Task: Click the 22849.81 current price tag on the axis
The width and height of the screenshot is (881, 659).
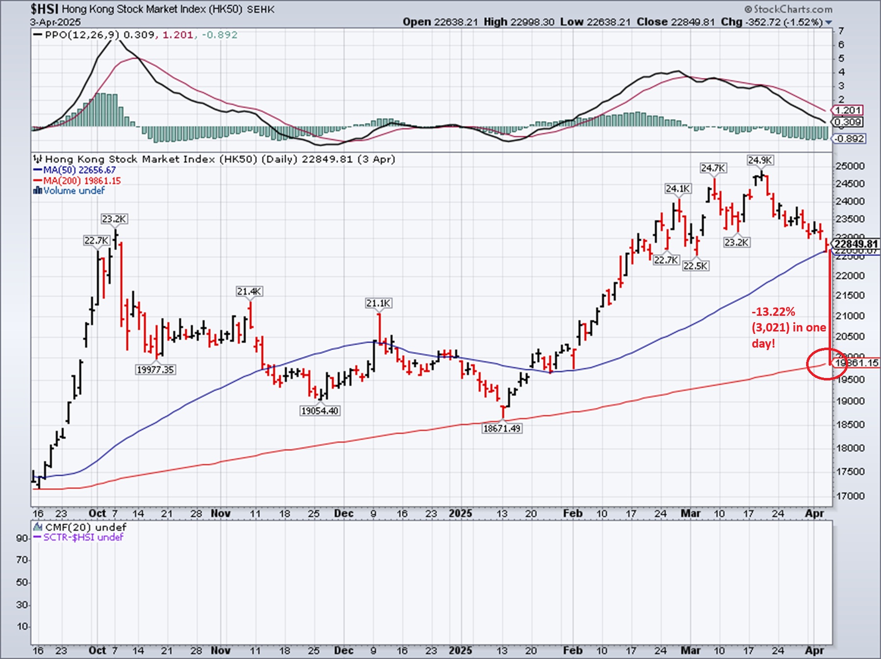Action: 856,244
